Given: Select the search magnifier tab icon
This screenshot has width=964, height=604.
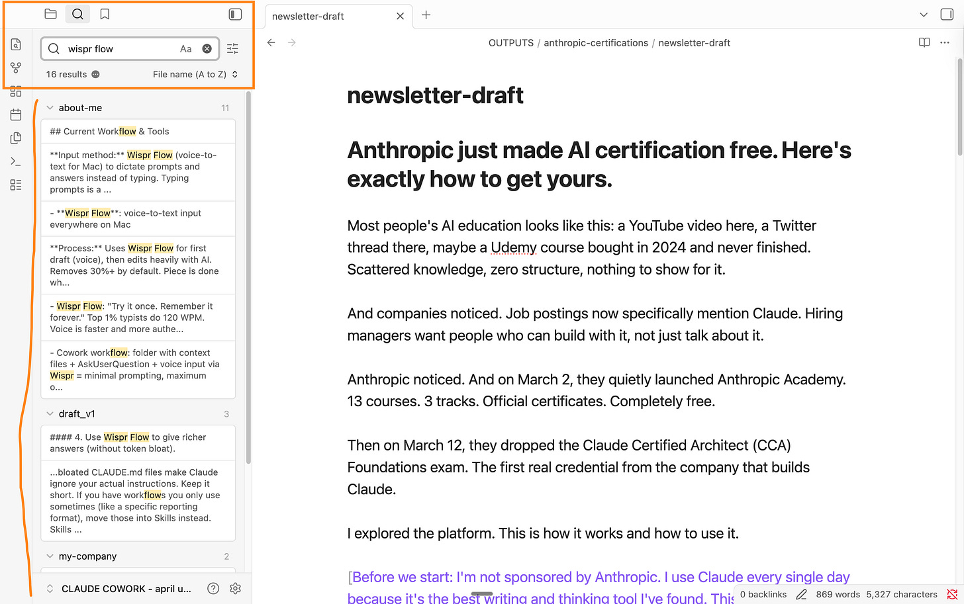Looking at the screenshot, I should (x=77, y=14).
